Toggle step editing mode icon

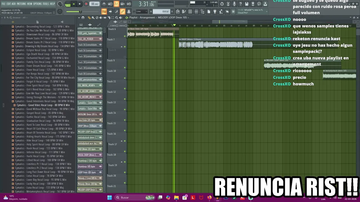point(116,12)
